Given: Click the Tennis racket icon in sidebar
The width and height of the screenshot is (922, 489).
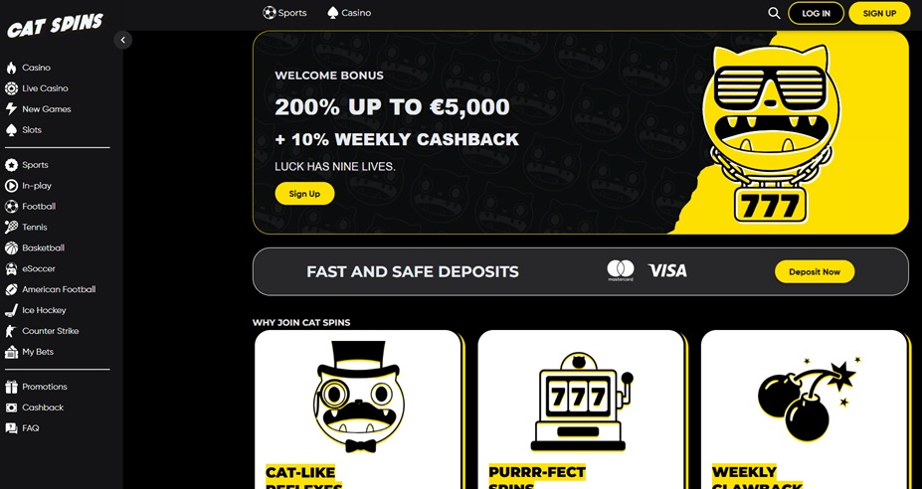Looking at the screenshot, I should (x=11, y=227).
